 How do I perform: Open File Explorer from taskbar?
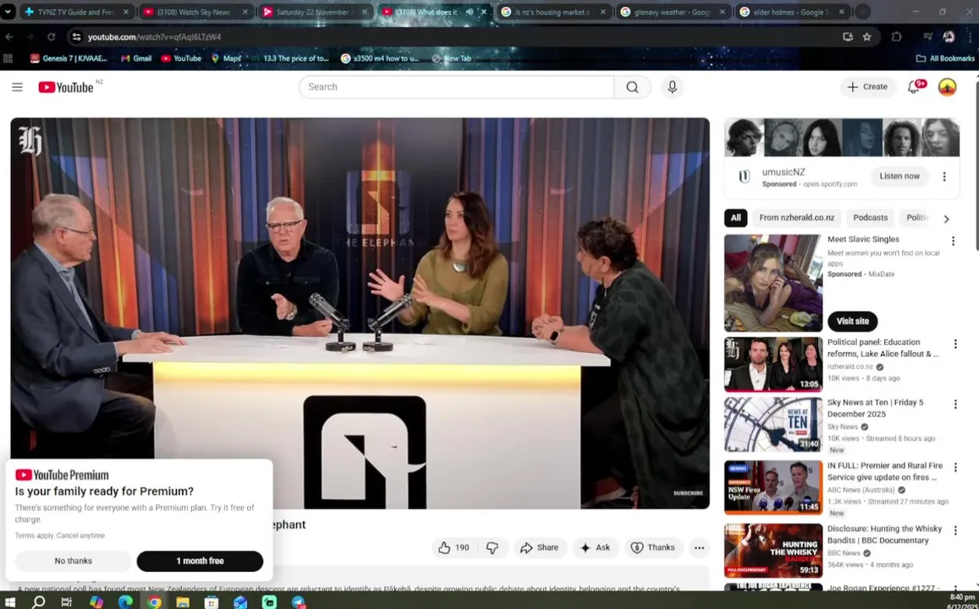click(182, 602)
